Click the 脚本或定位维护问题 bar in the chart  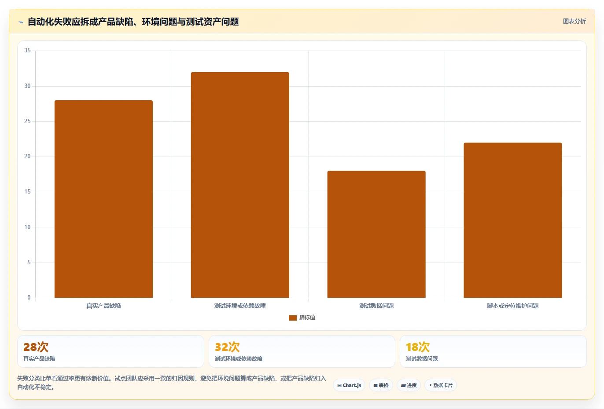(513, 220)
